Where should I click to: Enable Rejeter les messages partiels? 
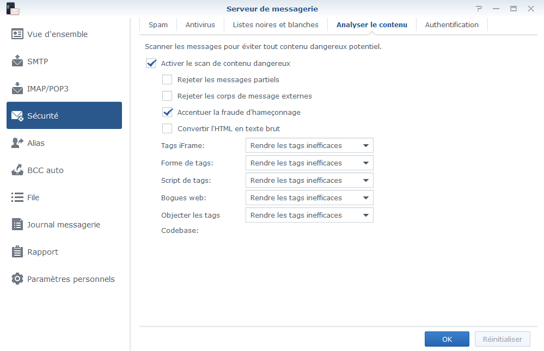tap(168, 80)
